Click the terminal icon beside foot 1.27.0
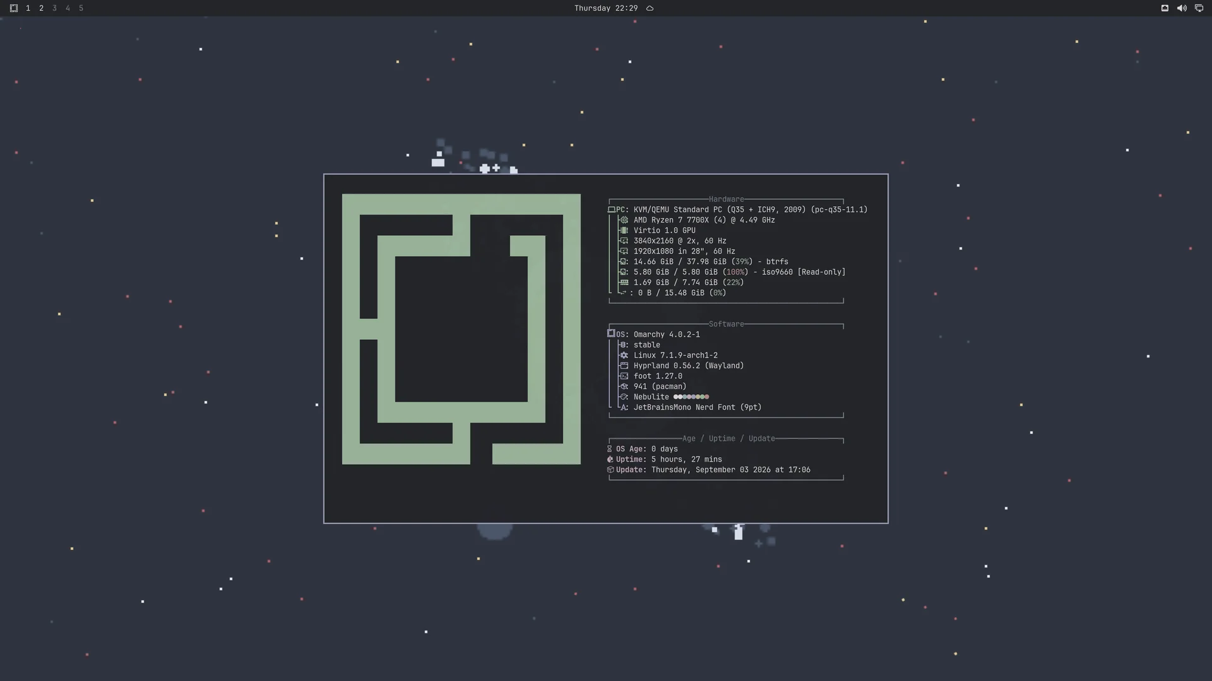 tap(624, 376)
